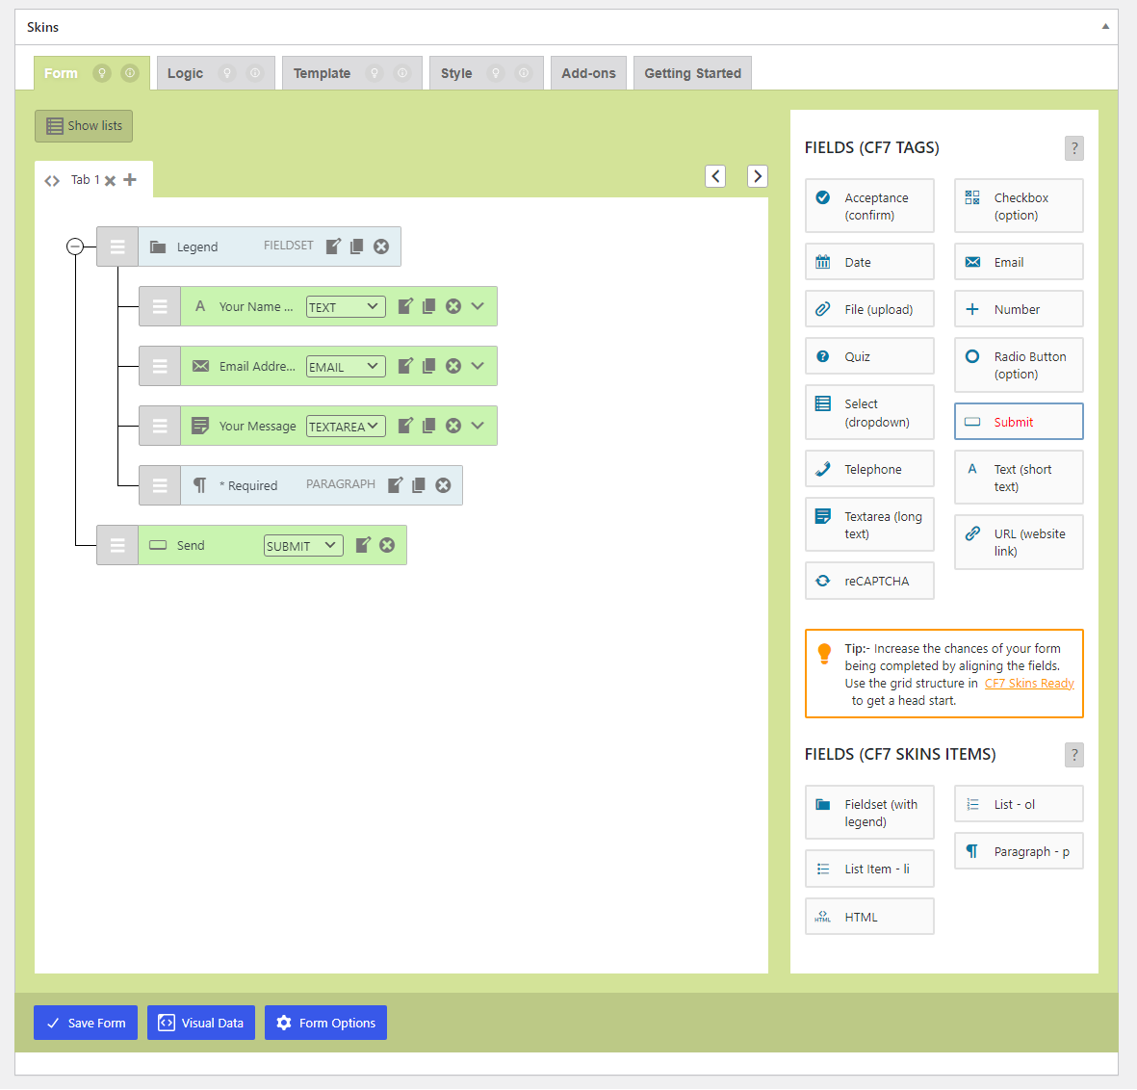Expand Your Message field options chevron

point(478,426)
